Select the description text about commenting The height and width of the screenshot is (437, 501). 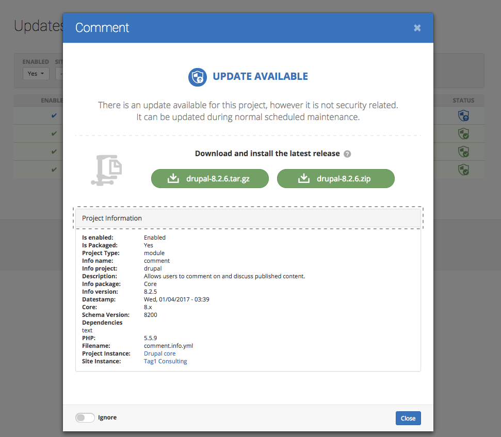[x=224, y=276]
